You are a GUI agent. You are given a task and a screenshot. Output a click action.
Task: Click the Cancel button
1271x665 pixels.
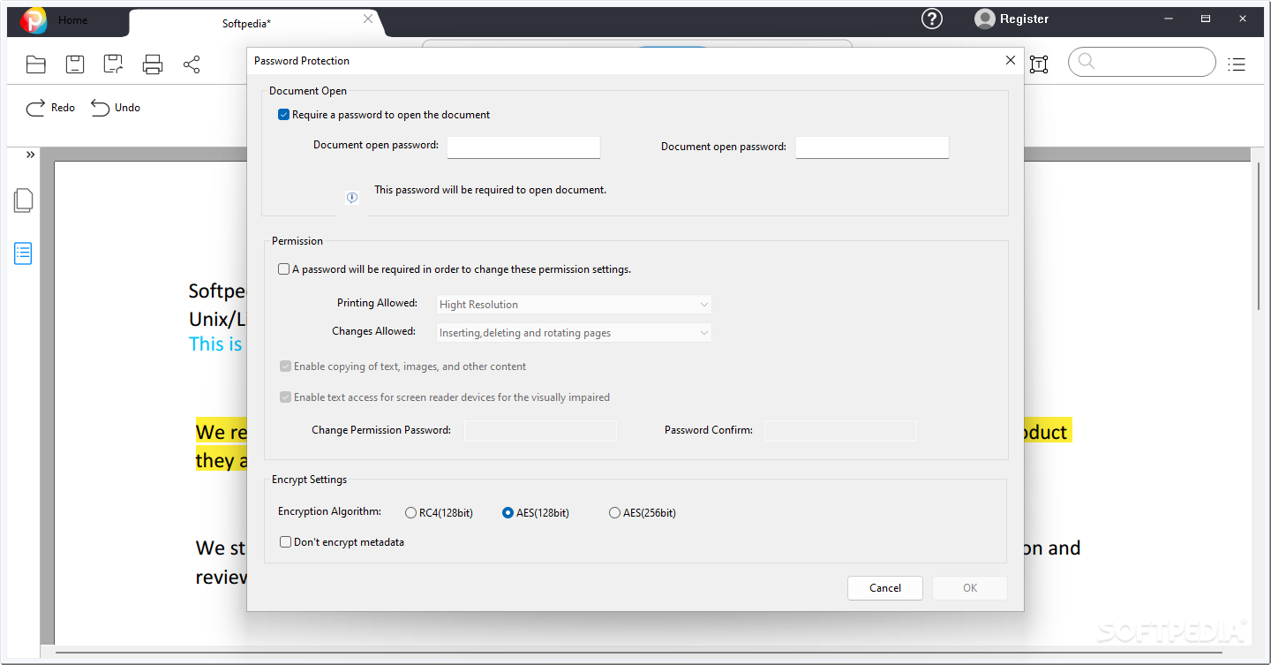(885, 588)
